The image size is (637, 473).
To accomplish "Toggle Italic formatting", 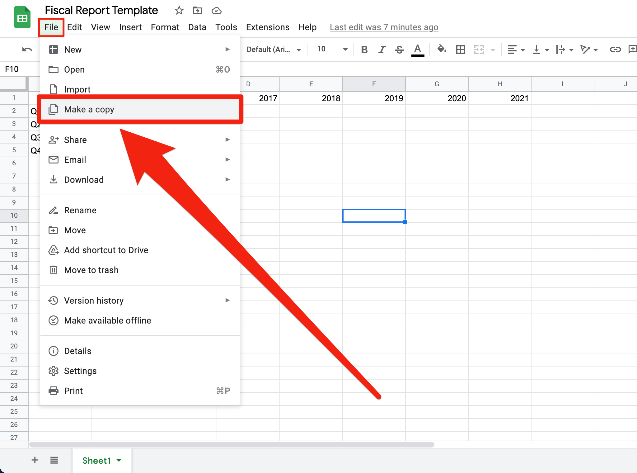I will (x=382, y=50).
